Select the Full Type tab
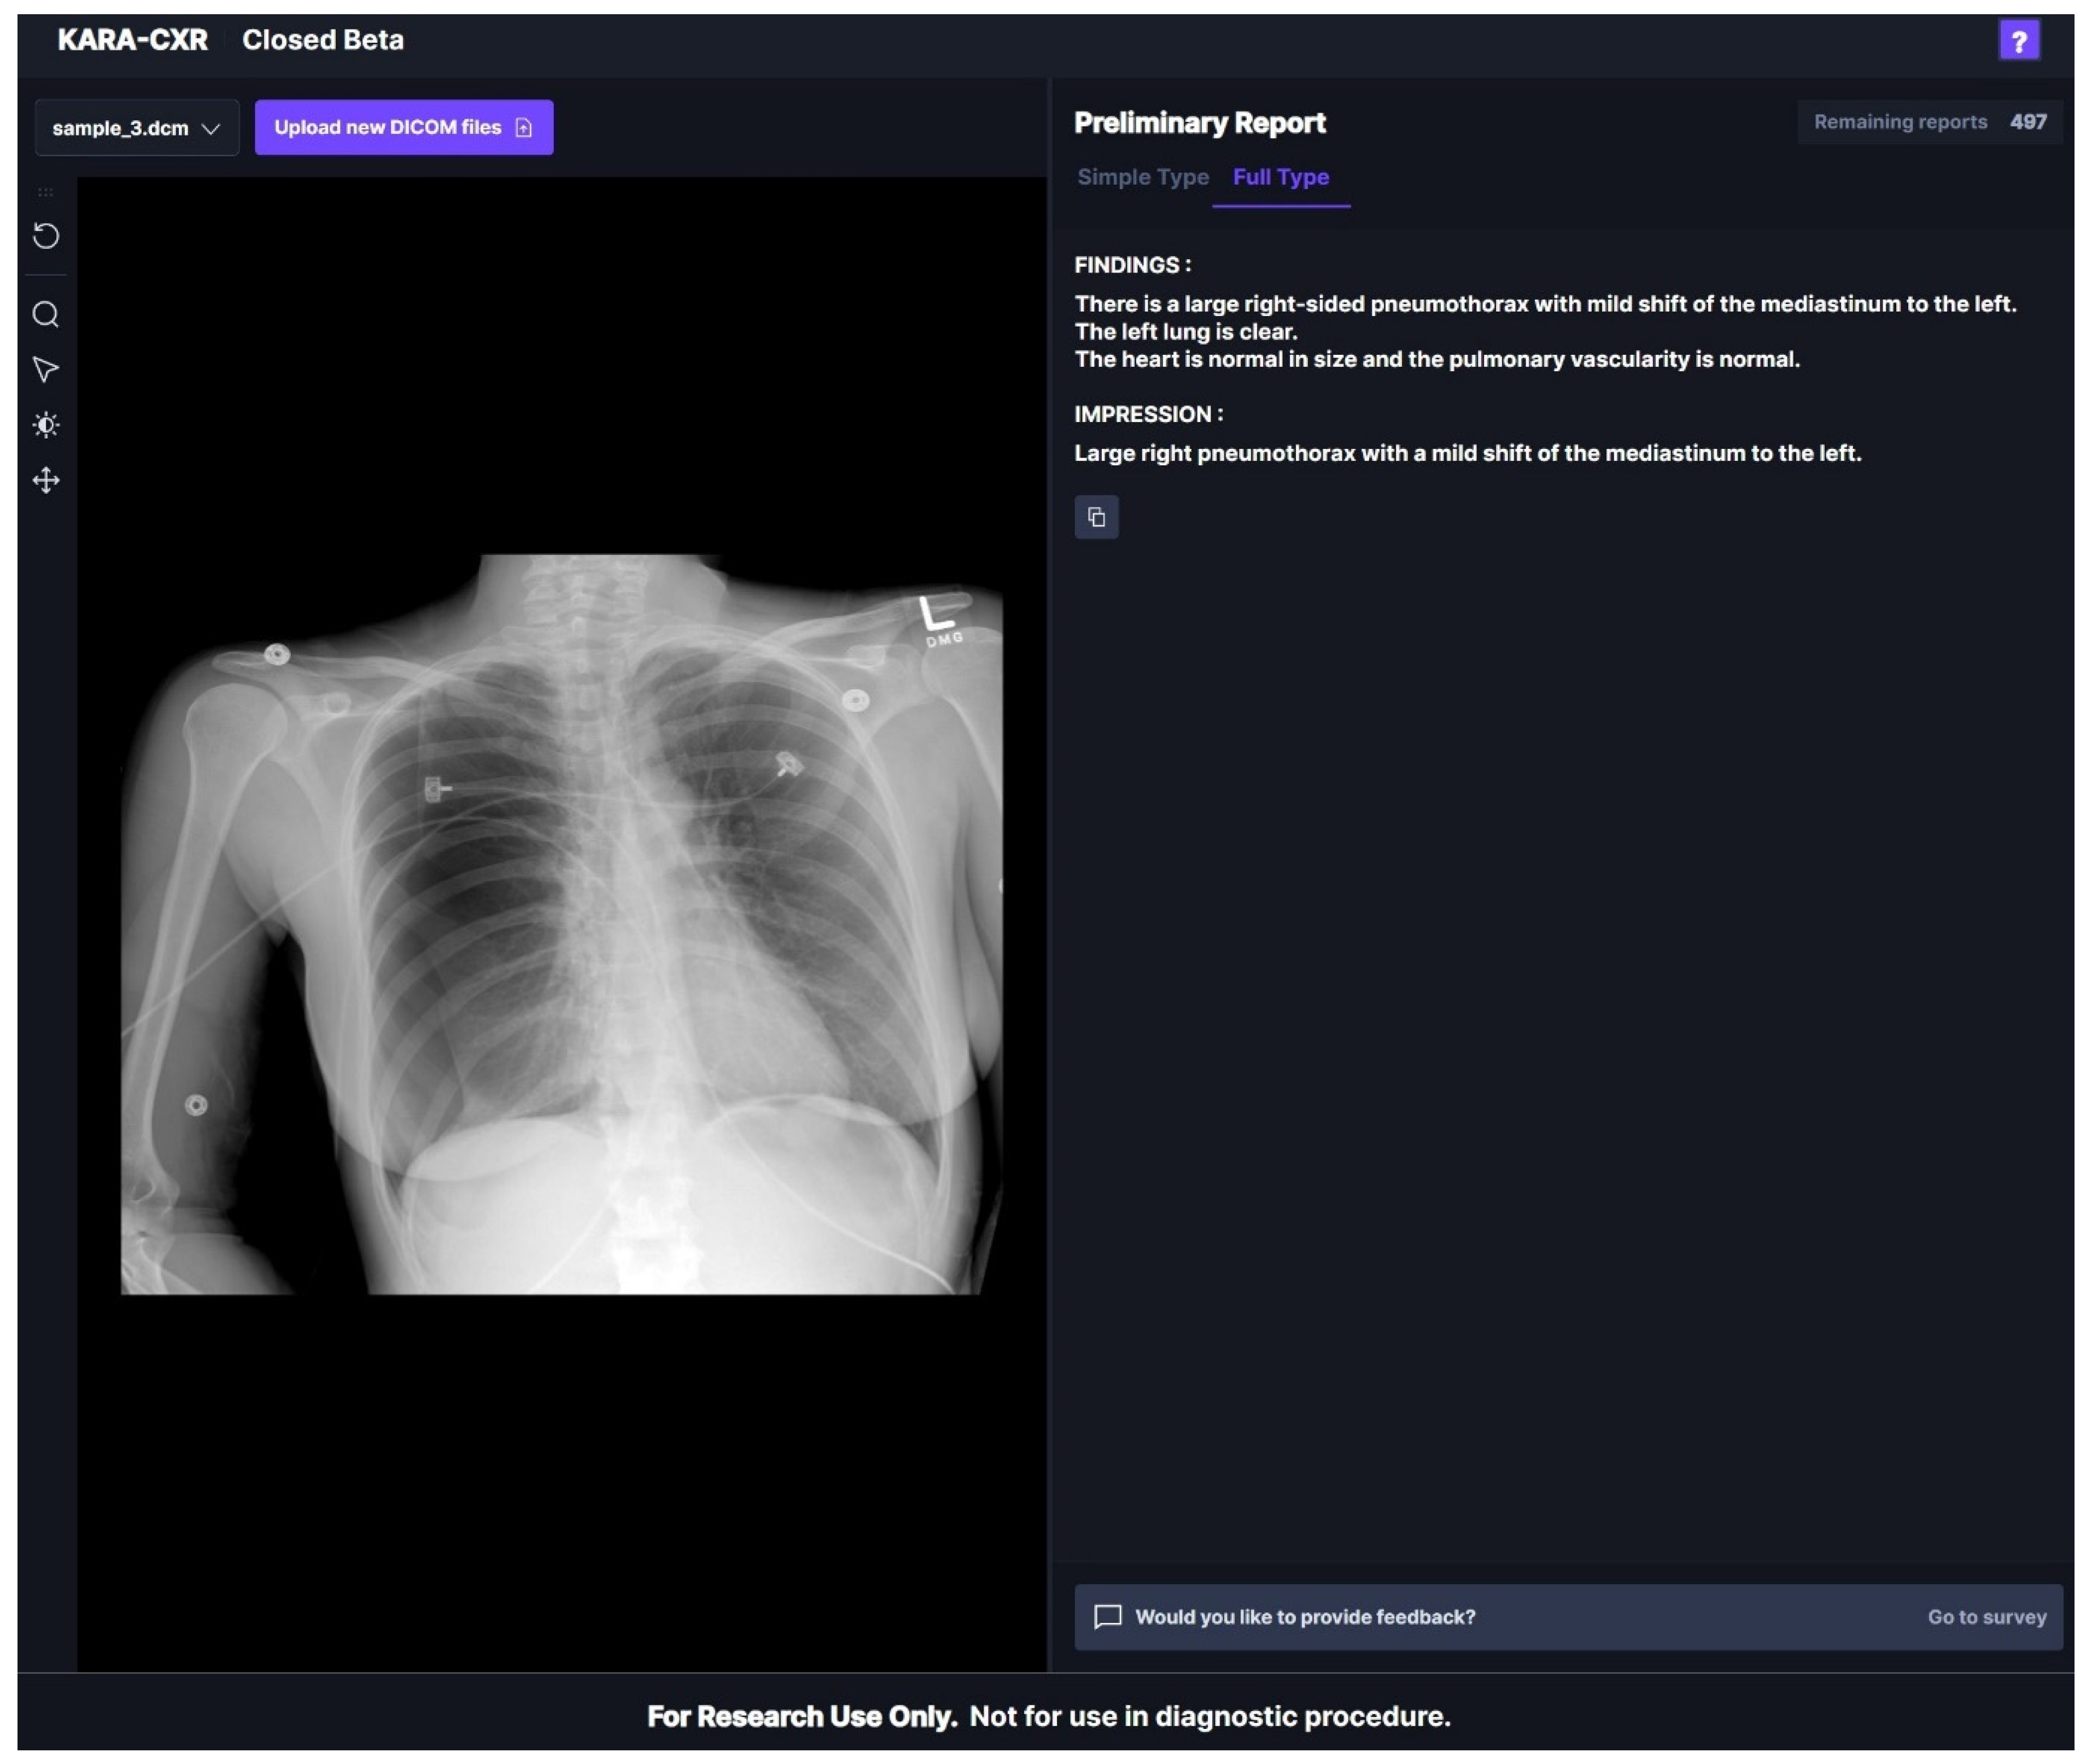Viewport: 2086px width, 1764px height. click(x=1280, y=177)
